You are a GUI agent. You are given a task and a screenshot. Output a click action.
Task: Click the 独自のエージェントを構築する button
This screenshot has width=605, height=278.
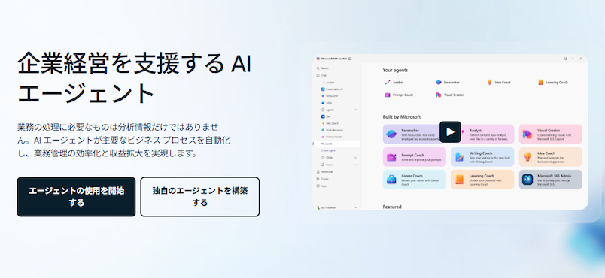tap(200, 197)
